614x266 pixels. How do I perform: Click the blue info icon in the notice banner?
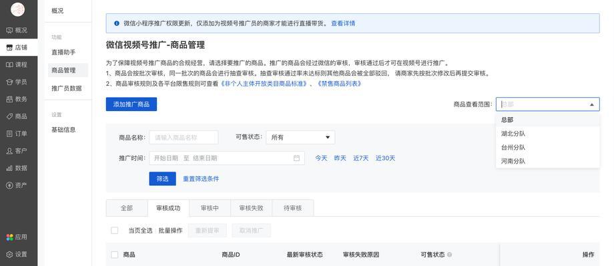click(116, 23)
